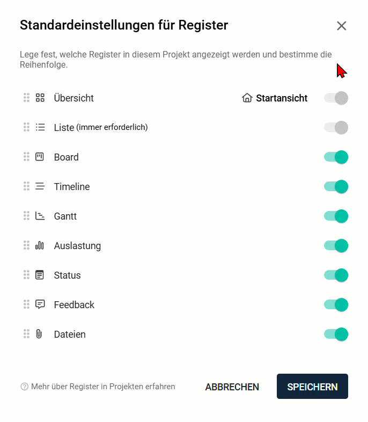Close the Standardeinstellungen dialog

pyautogui.click(x=341, y=26)
